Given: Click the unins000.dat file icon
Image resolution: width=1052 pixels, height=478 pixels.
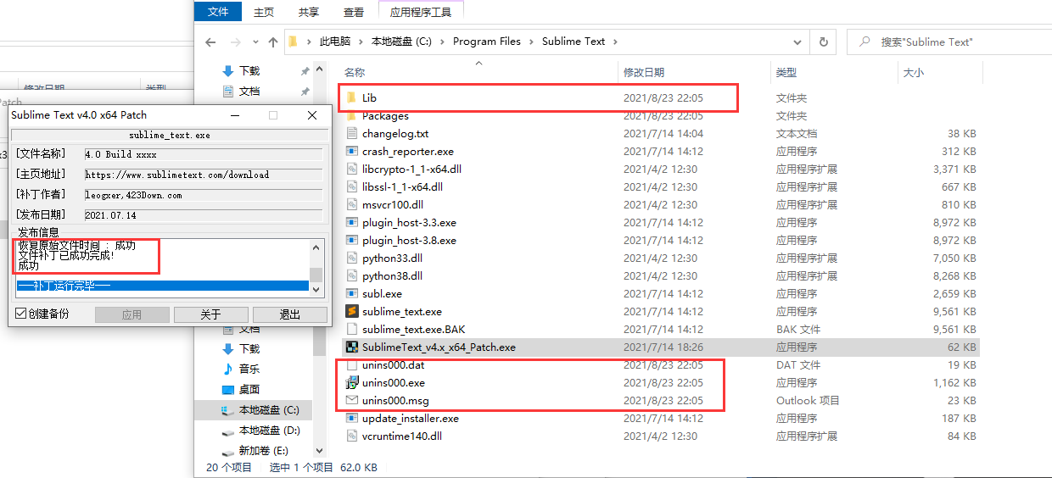Looking at the screenshot, I should [x=352, y=365].
